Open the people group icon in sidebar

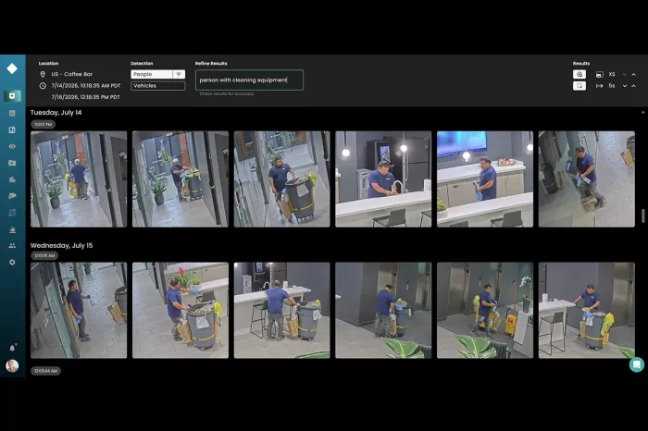point(12,246)
